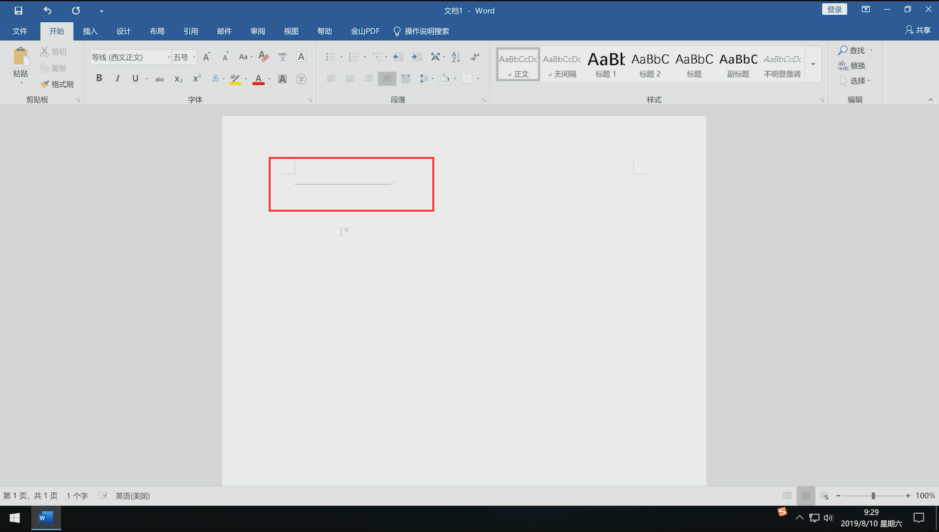Screen dimensions: 939x532
Task: Switch to the 引用 tab
Action: [190, 31]
